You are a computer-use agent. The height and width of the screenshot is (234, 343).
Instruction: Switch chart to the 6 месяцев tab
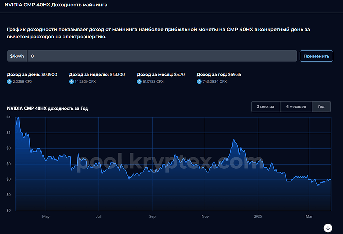pyautogui.click(x=296, y=107)
